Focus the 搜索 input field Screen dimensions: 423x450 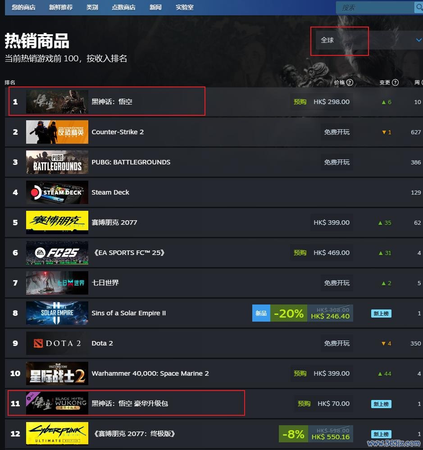pyautogui.click(x=375, y=8)
